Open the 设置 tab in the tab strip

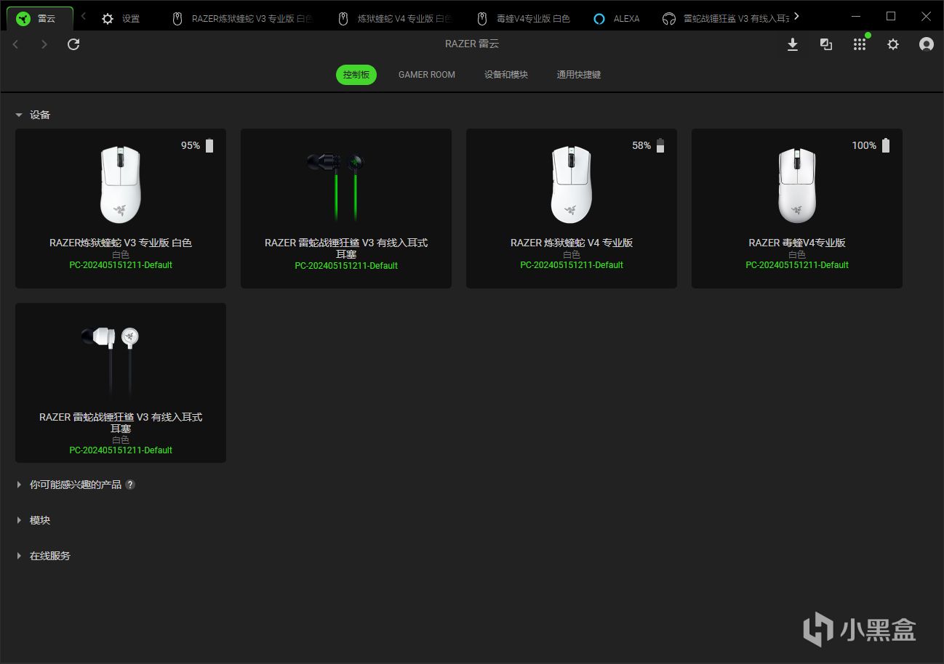coord(121,19)
